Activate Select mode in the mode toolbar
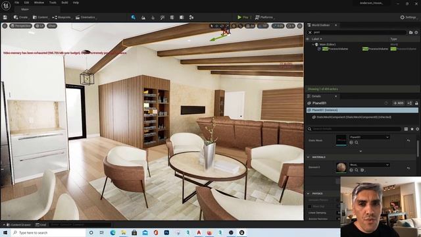Viewport: 421px width, 237px height. click(x=134, y=17)
